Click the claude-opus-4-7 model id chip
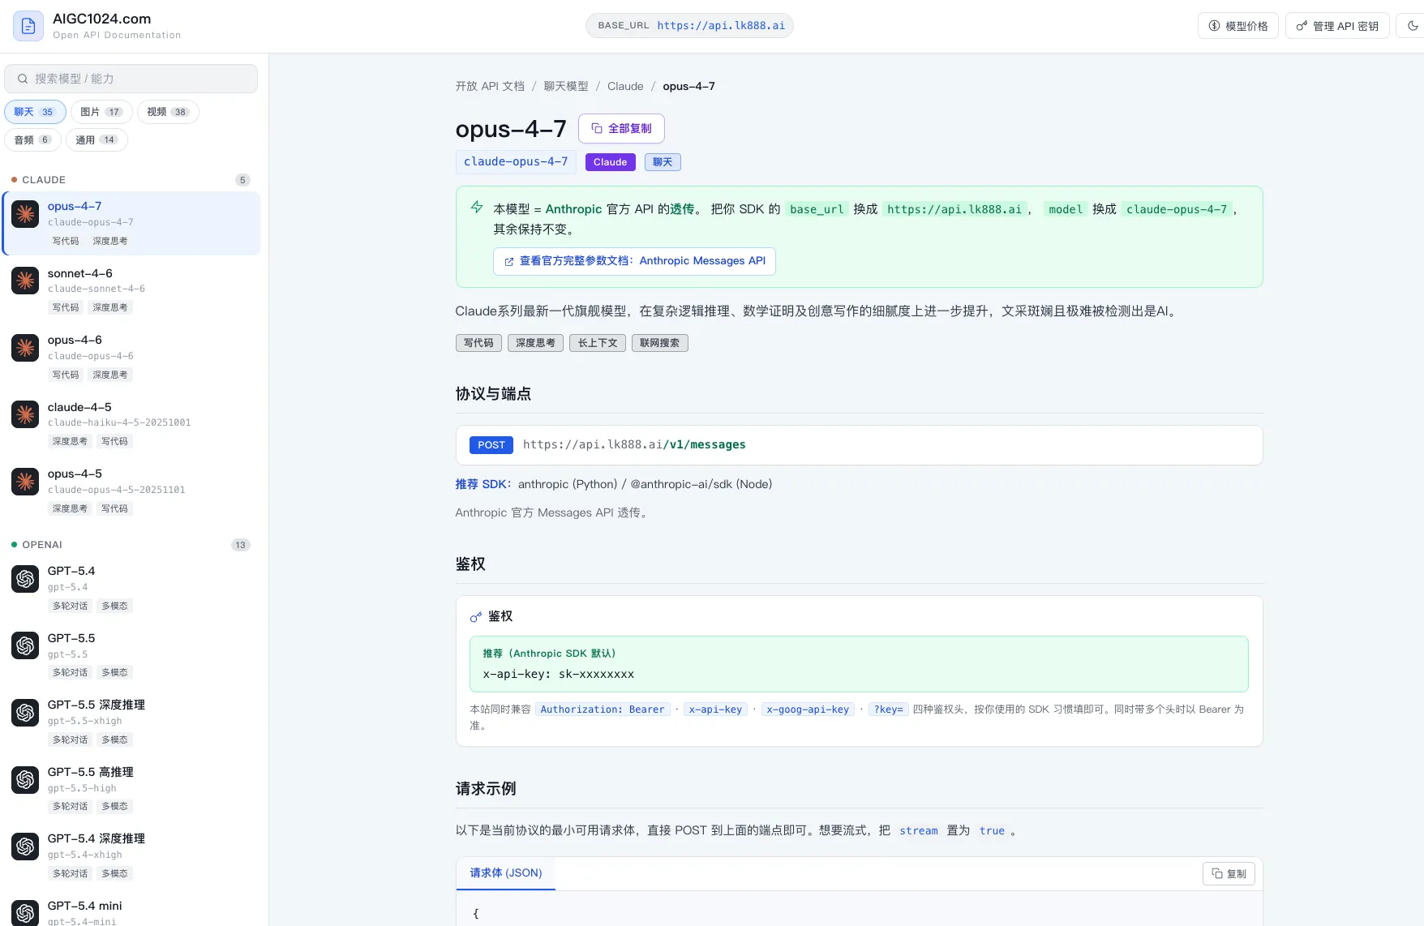Viewport: 1424px width, 926px height. pos(516,161)
